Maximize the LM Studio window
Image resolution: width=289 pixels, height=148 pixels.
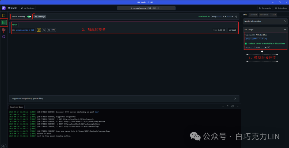(x=279, y=2)
